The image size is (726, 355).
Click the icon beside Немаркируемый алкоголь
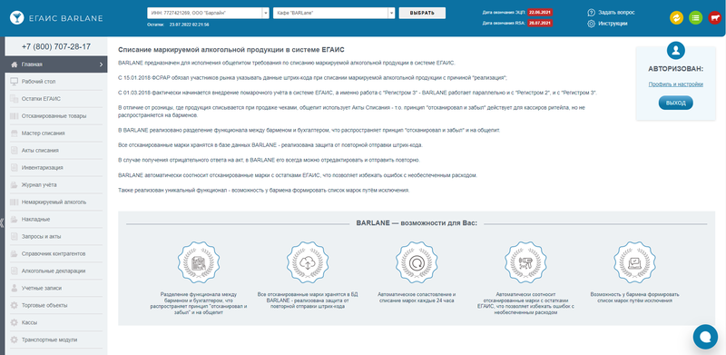(x=14, y=202)
